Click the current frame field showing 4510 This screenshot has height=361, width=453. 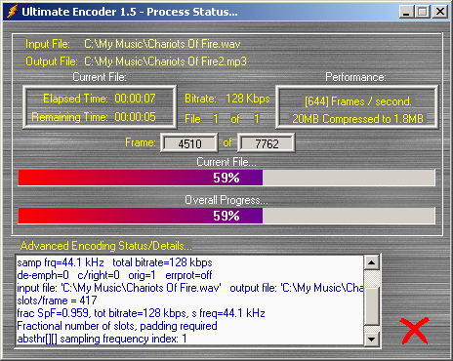189,143
